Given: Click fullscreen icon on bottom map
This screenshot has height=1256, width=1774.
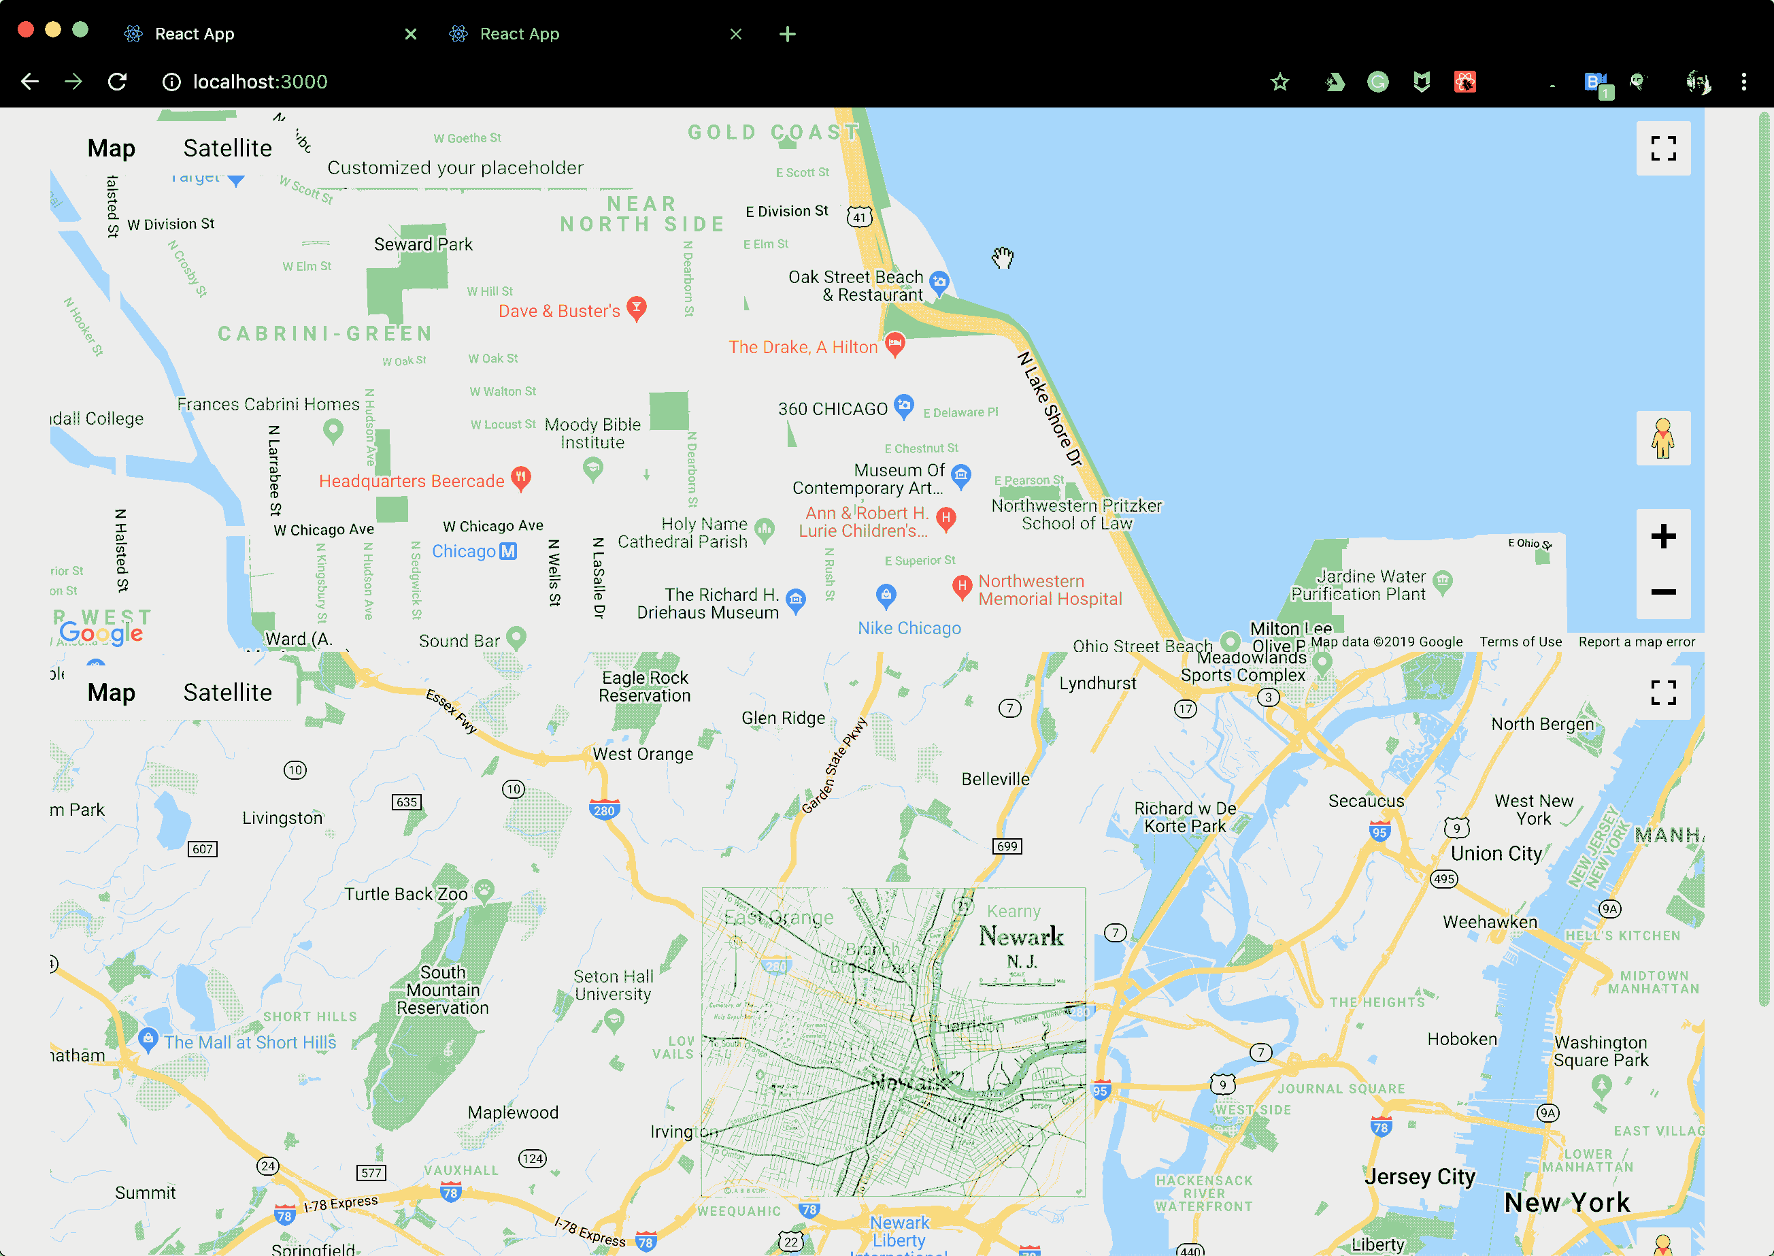Looking at the screenshot, I should pos(1662,692).
